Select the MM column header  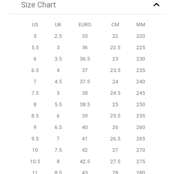click(x=141, y=25)
